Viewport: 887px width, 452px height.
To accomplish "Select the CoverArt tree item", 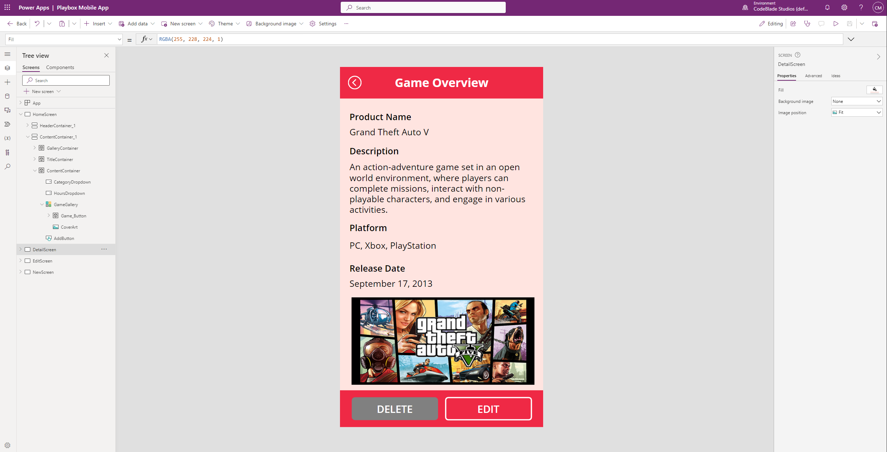I will pyautogui.click(x=69, y=227).
